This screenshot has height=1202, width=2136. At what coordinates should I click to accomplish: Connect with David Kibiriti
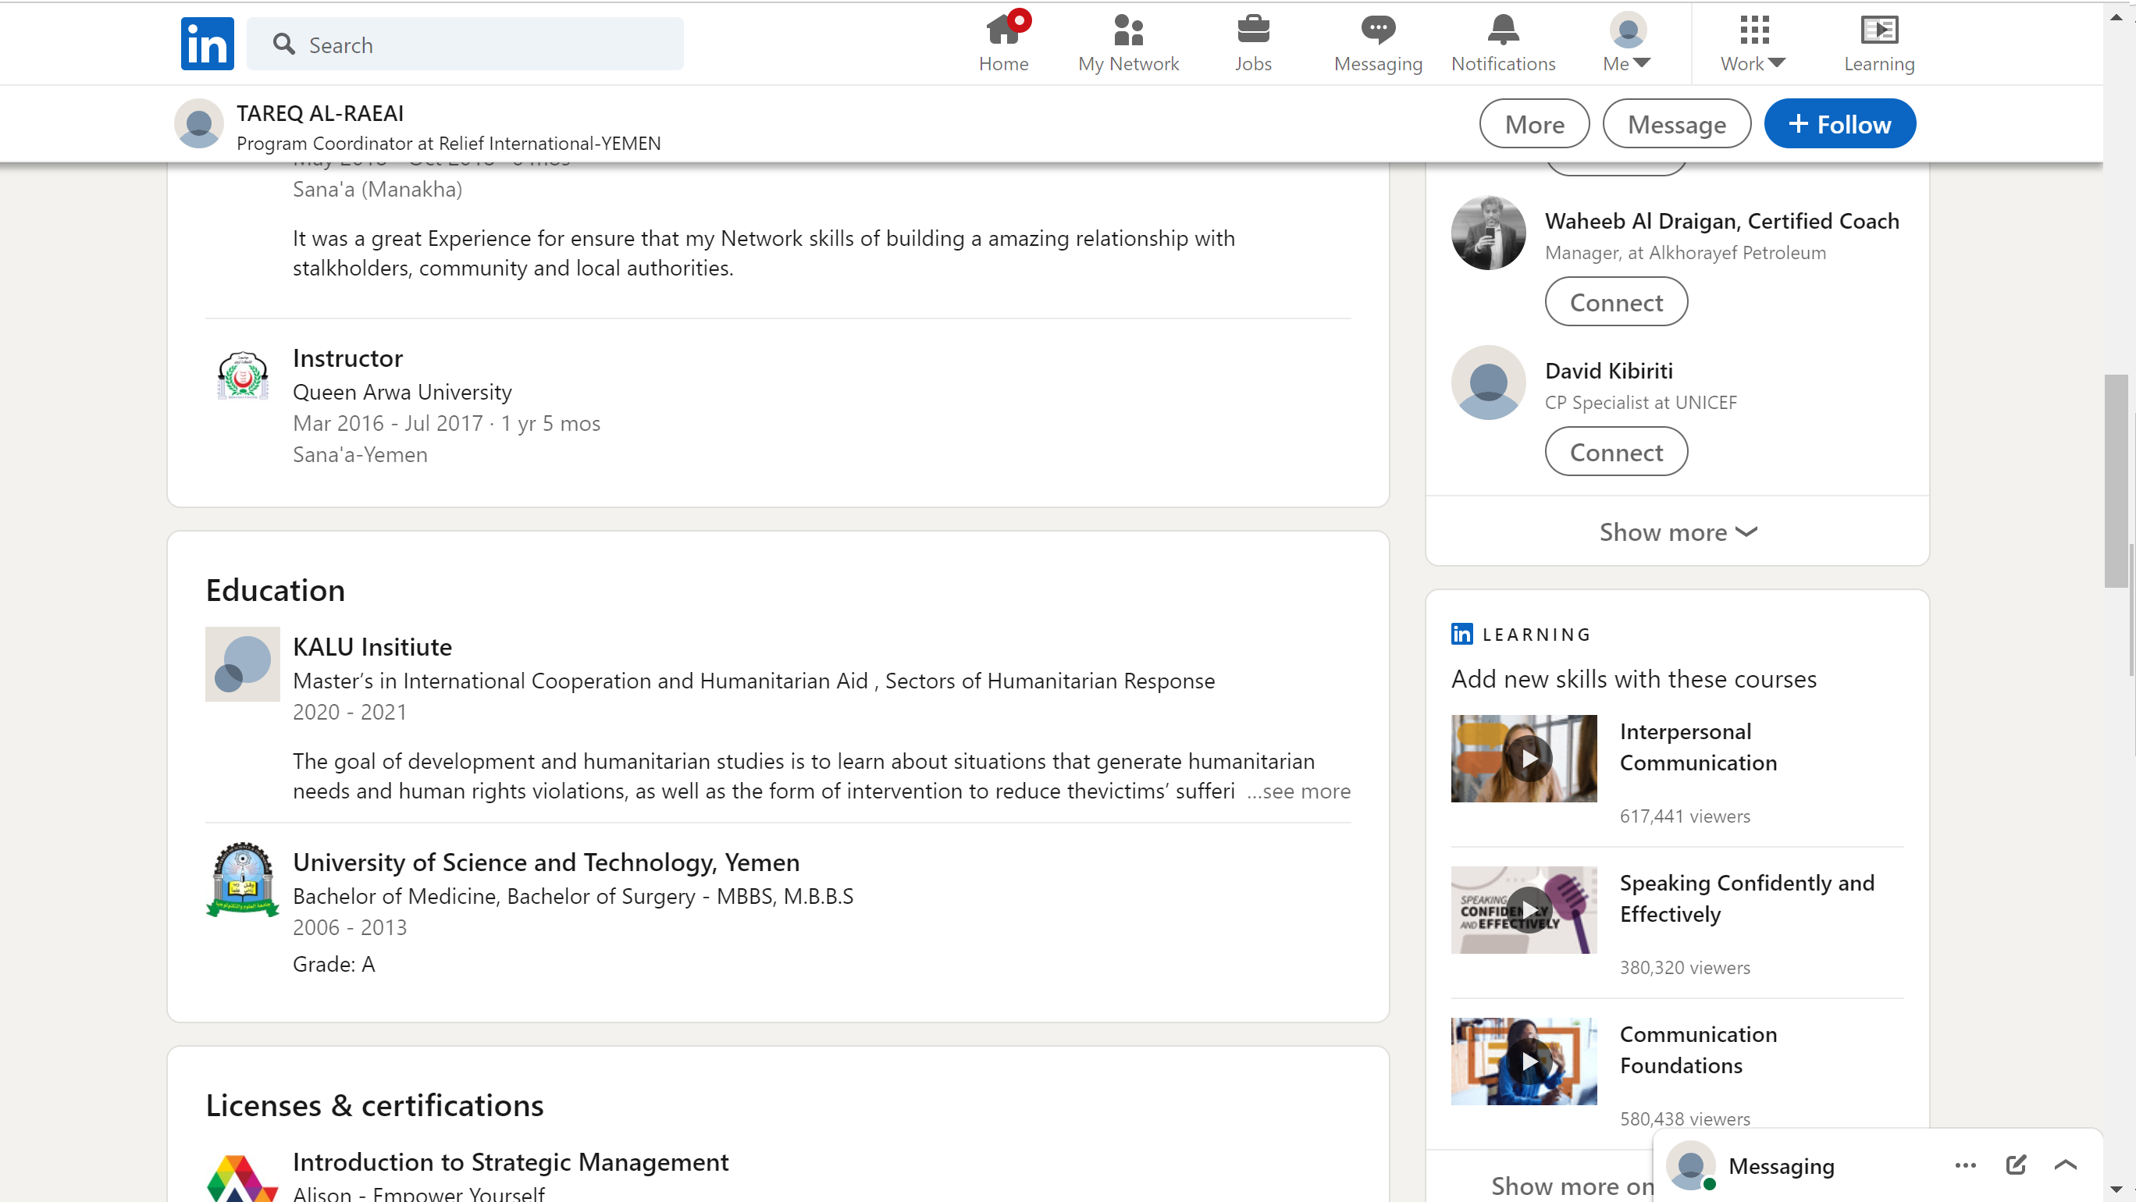click(x=1615, y=452)
